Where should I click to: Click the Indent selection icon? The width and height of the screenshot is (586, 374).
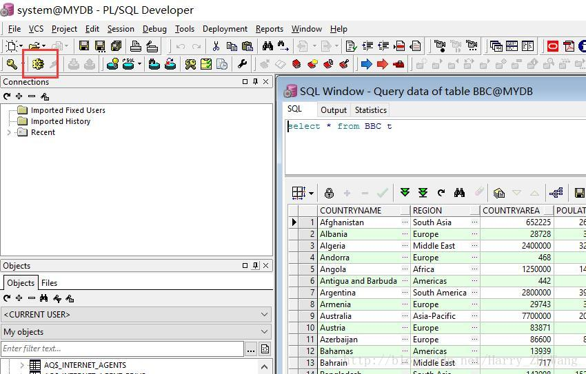pos(367,46)
